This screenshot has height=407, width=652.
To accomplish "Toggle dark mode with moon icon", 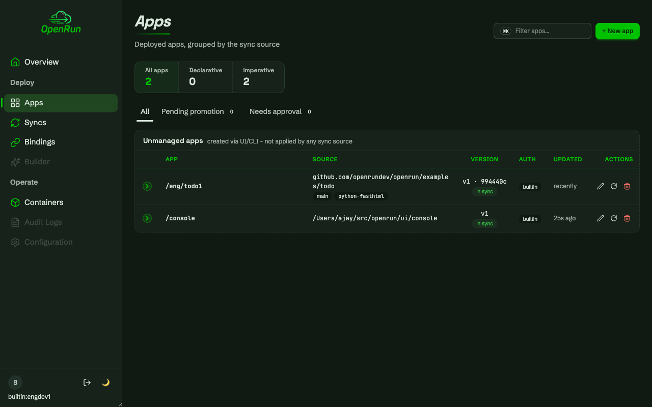I will (106, 383).
